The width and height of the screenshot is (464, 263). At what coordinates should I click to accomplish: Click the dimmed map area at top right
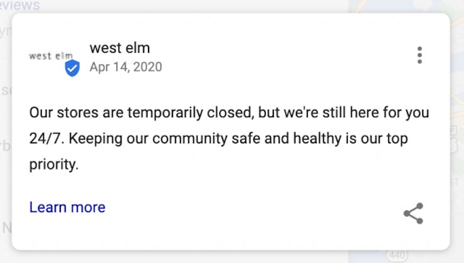[x=406, y=6]
